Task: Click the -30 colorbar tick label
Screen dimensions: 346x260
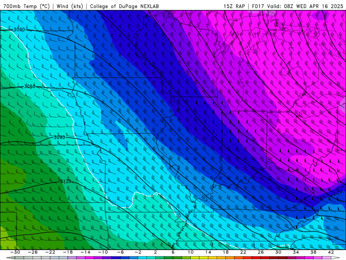Action: click(15, 252)
